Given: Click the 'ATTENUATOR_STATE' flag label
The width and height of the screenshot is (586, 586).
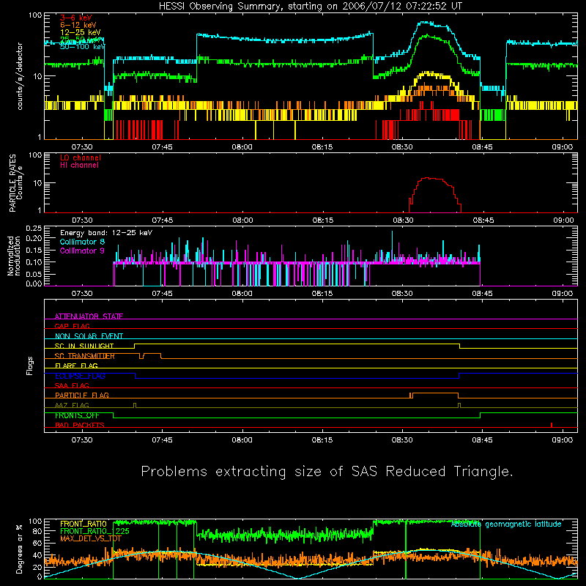Looking at the screenshot, I should pos(89,316).
